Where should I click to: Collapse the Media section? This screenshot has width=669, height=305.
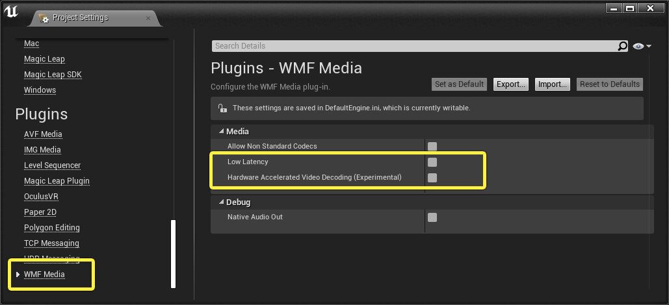click(x=222, y=132)
